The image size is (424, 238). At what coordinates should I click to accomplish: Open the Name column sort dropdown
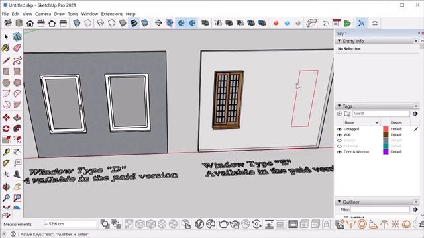pos(377,122)
